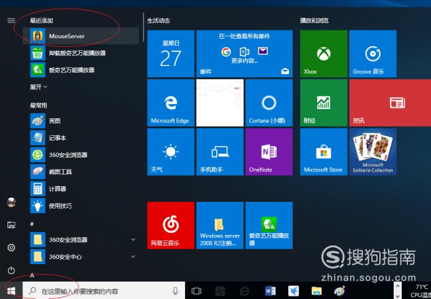Open the 资讯 news tile
Image resolution: width=431 pixels, height=299 pixels.
tap(390, 103)
